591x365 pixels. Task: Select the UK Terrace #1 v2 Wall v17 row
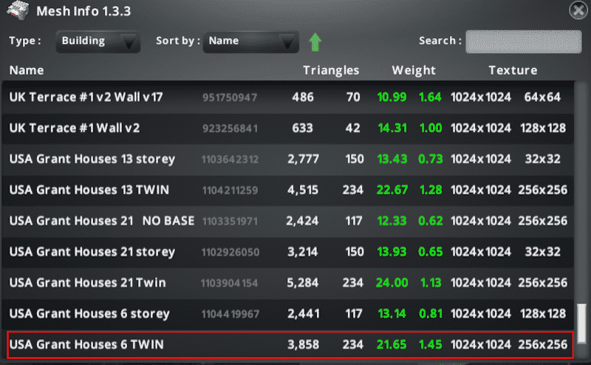[288, 97]
